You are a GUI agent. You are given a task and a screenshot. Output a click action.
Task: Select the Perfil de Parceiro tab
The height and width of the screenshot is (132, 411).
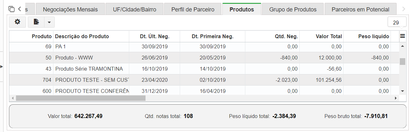point(193,9)
